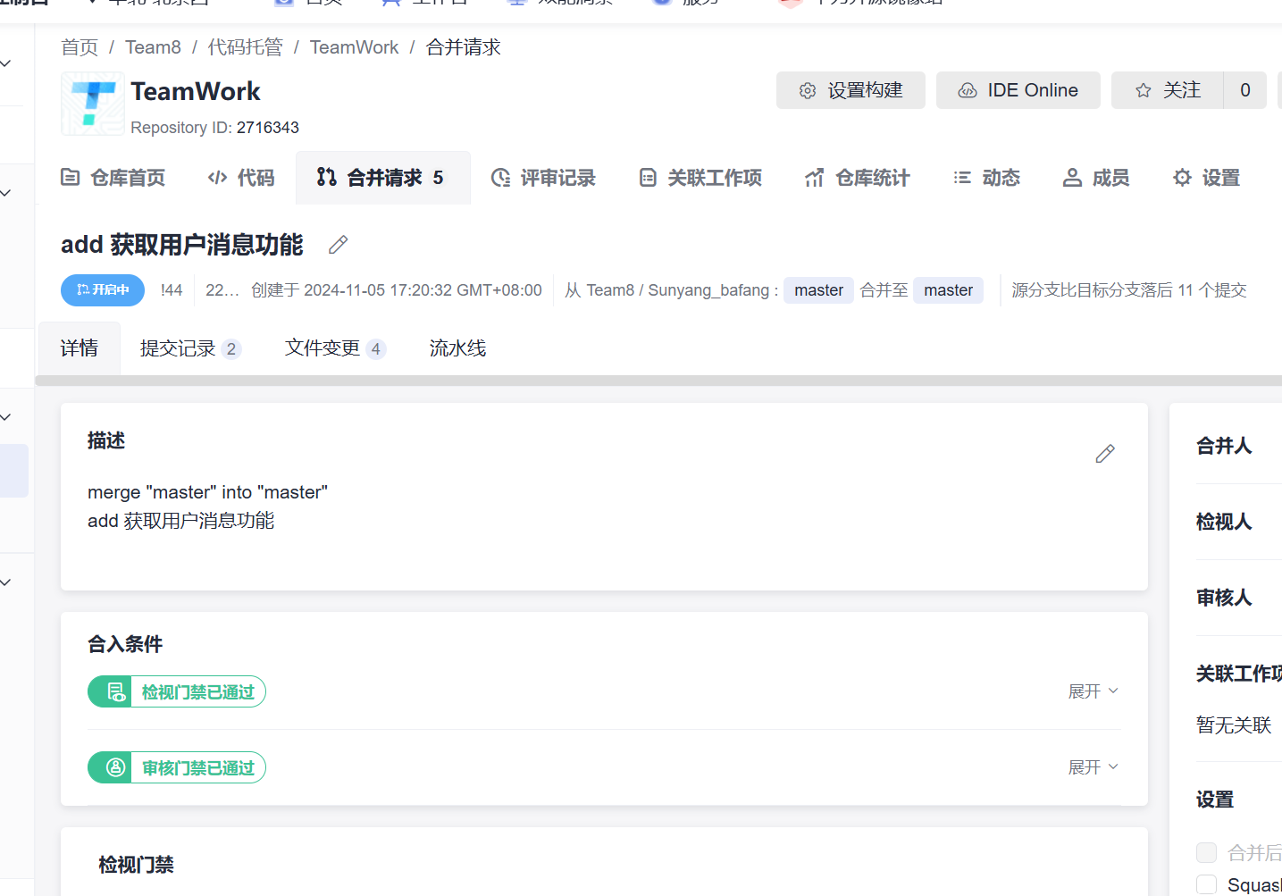Click the 开启中 status badge

coord(103,290)
